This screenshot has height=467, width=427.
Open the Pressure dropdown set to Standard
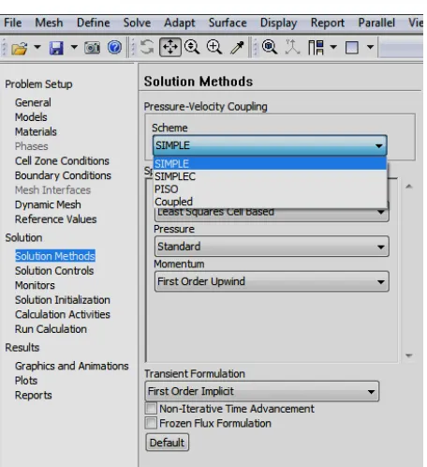272,247
